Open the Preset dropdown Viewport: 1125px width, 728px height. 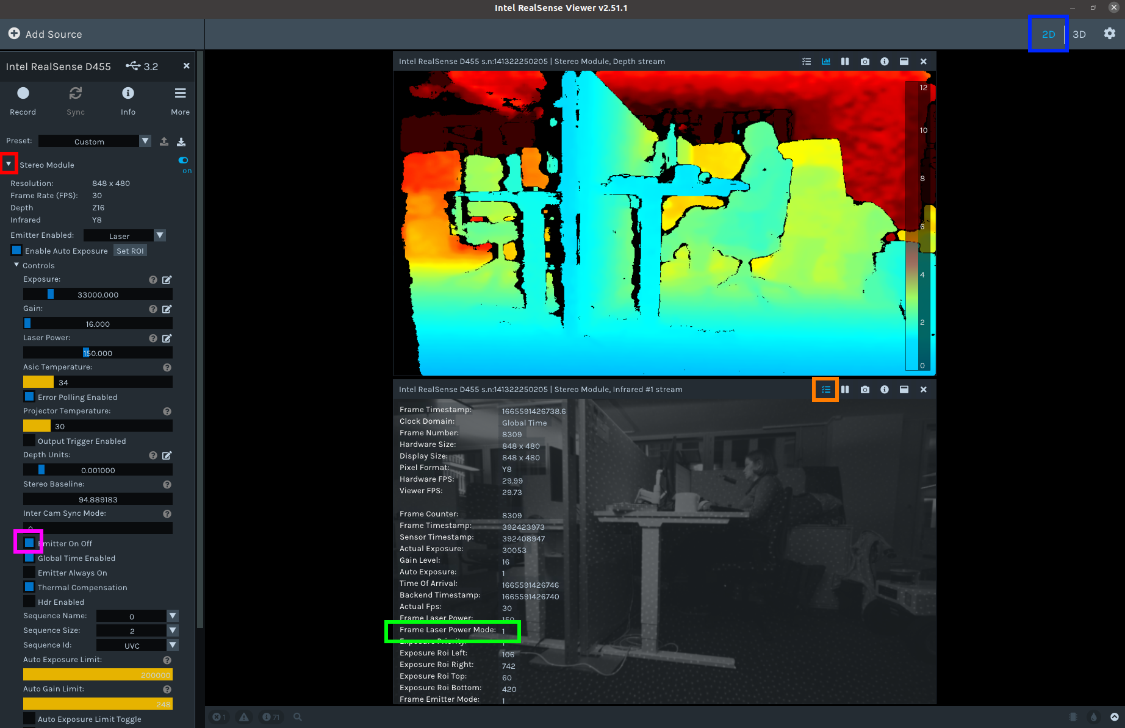point(145,141)
